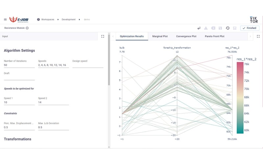Open the Pareto Front Plot tab
Image resolution: width=263 pixels, height=164 pixels.
(x=214, y=36)
